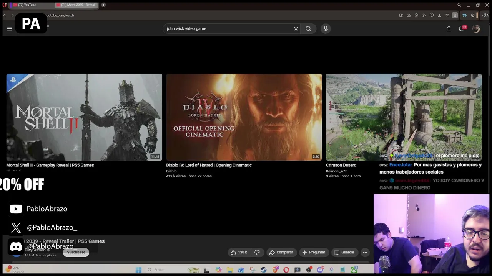Open the Mortal Shell II video thumbnail
This screenshot has width=492, height=276.
coord(84,117)
